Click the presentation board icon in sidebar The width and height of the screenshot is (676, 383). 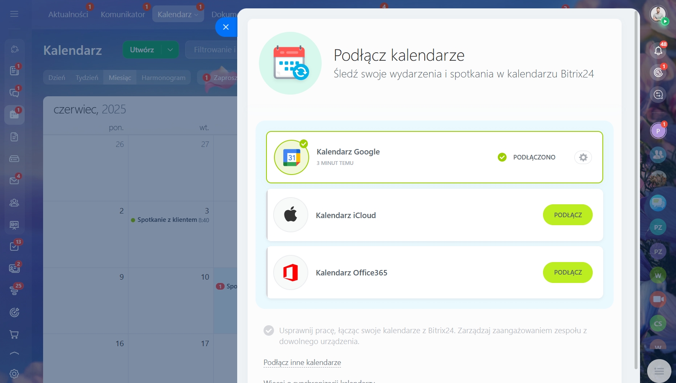coord(14,225)
